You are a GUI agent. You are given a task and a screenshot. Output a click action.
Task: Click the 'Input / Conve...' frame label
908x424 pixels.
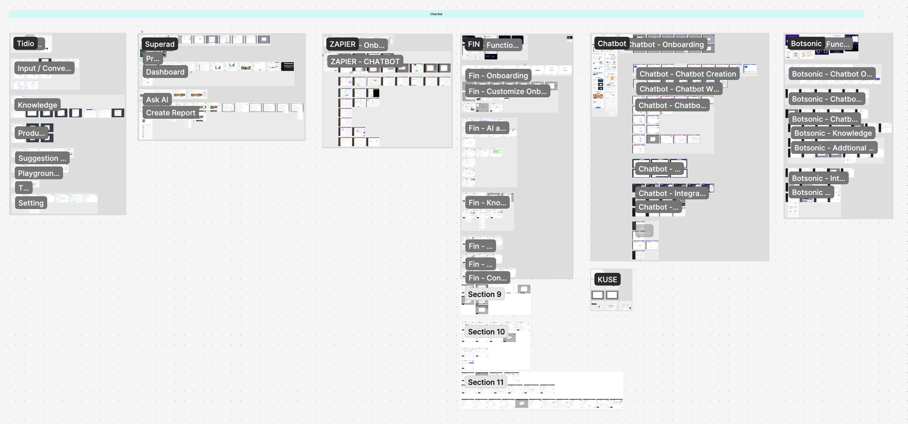(x=45, y=68)
